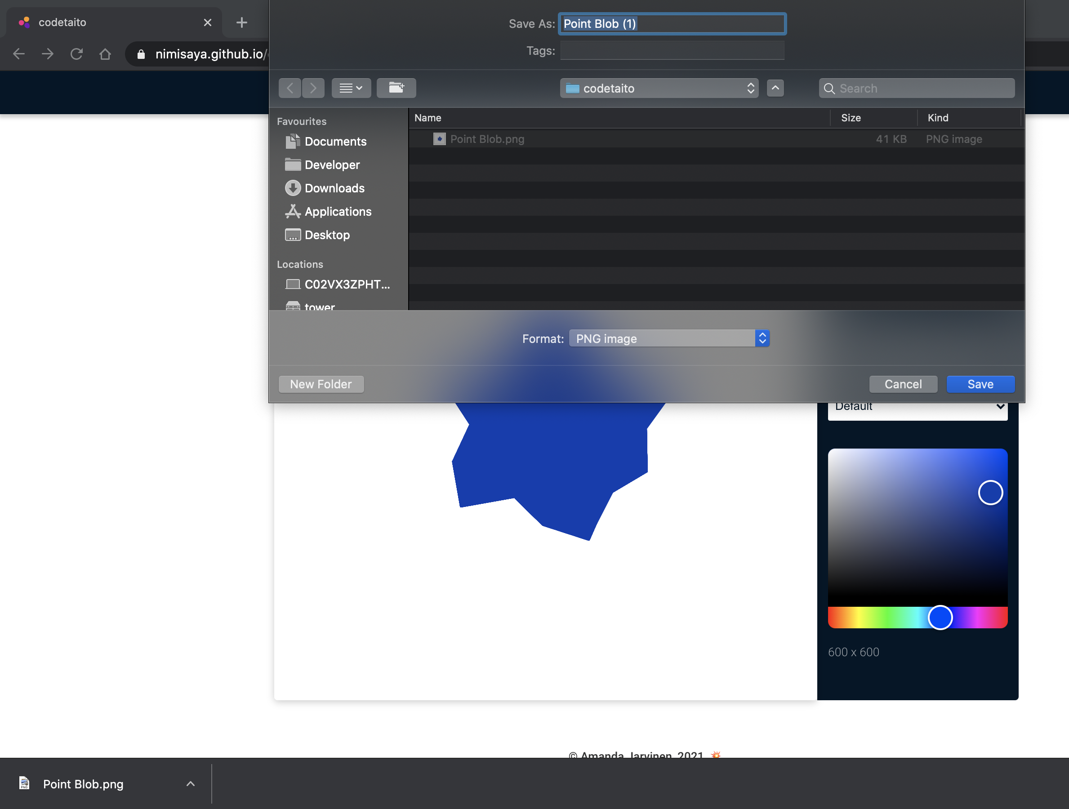Click the hue slider handle
1069x809 pixels.
(x=940, y=617)
